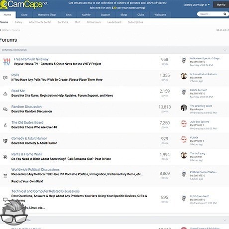The height and width of the screenshot is (229, 229).
Task: Open rammer avatar beside Is this a Rock n' Roll
Action: pyautogui.click(x=184, y=76)
